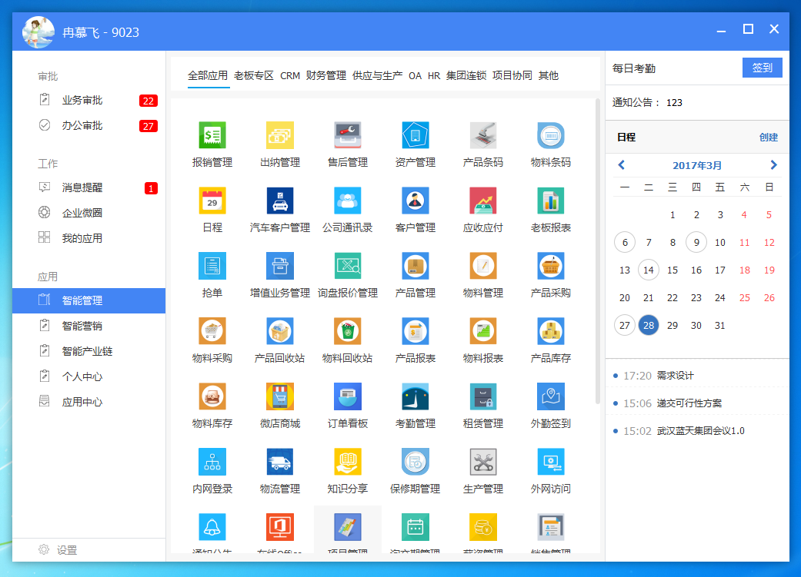Open 外网访问 external access app

tap(551, 463)
